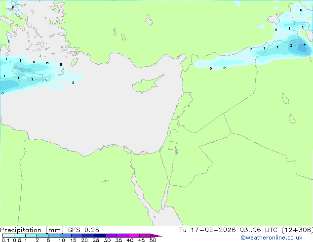Click the 1–2 mm legend color swatch
The width and height of the screenshot is (313, 242).
(x=31, y=236)
